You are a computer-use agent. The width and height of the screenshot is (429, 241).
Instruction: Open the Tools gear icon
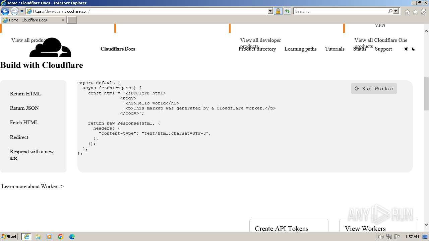click(x=424, y=12)
